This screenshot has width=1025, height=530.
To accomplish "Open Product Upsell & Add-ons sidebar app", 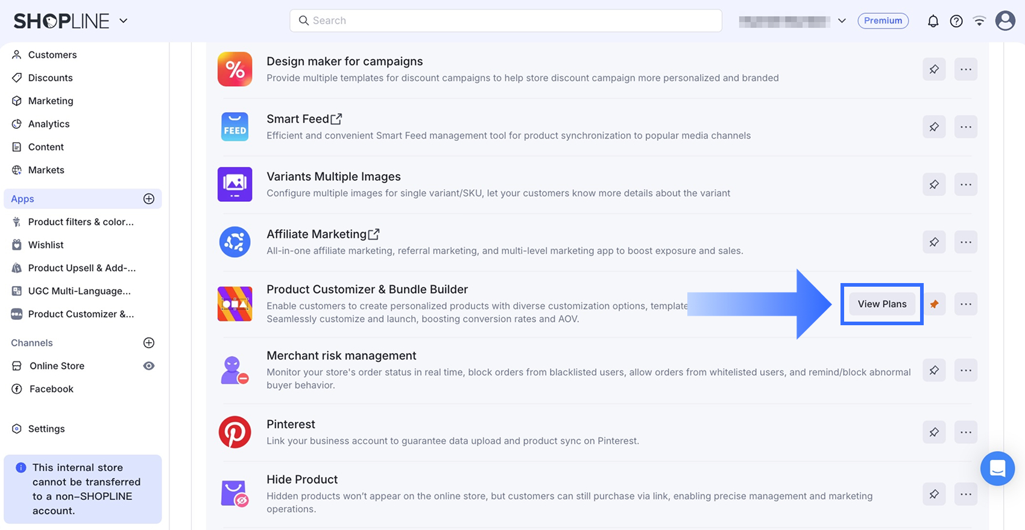I will point(82,268).
